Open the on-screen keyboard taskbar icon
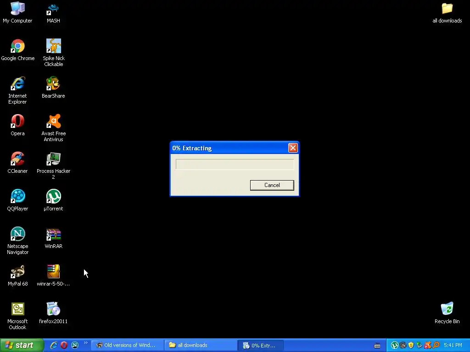The width and height of the screenshot is (470, 352). (377, 346)
